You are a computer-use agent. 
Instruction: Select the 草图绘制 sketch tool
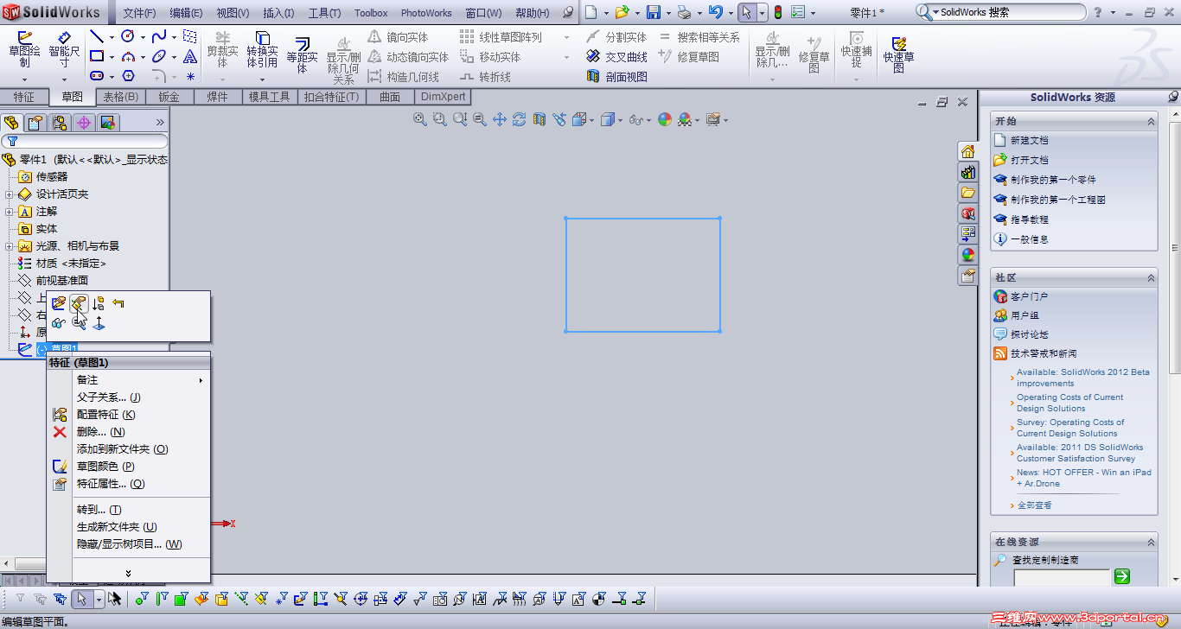(x=24, y=50)
